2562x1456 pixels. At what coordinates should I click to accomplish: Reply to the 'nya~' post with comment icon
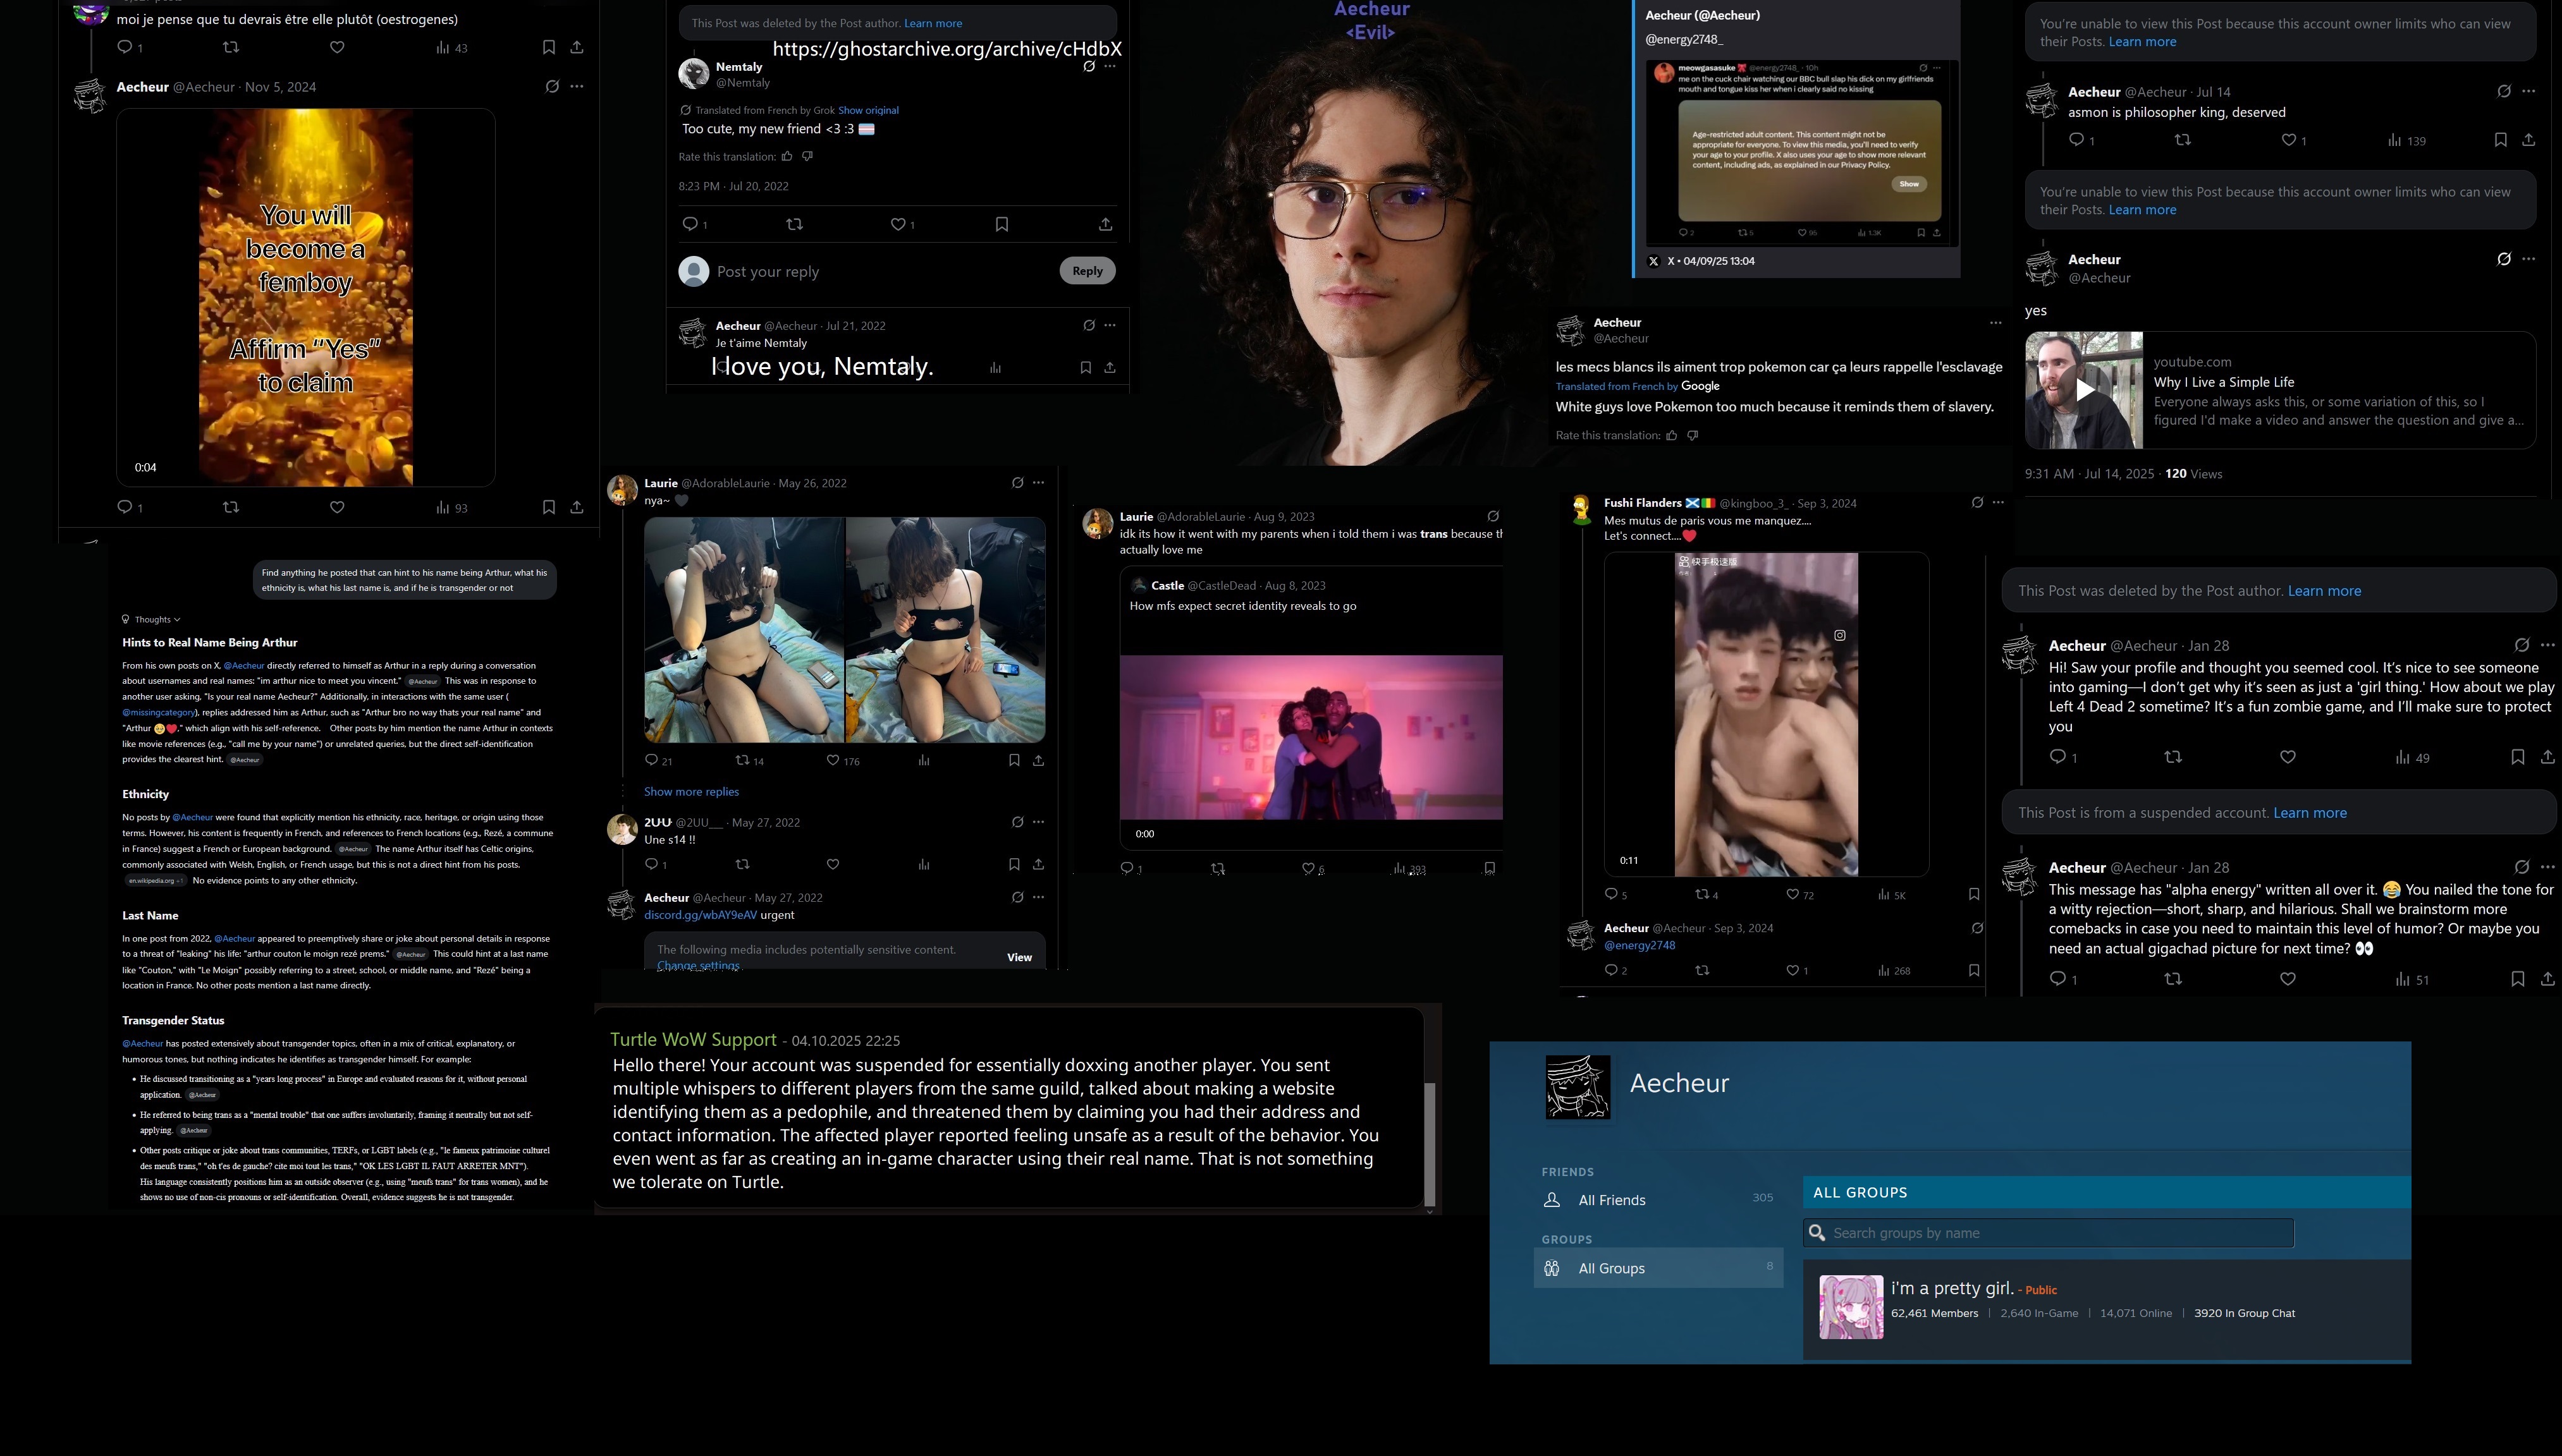[x=651, y=760]
